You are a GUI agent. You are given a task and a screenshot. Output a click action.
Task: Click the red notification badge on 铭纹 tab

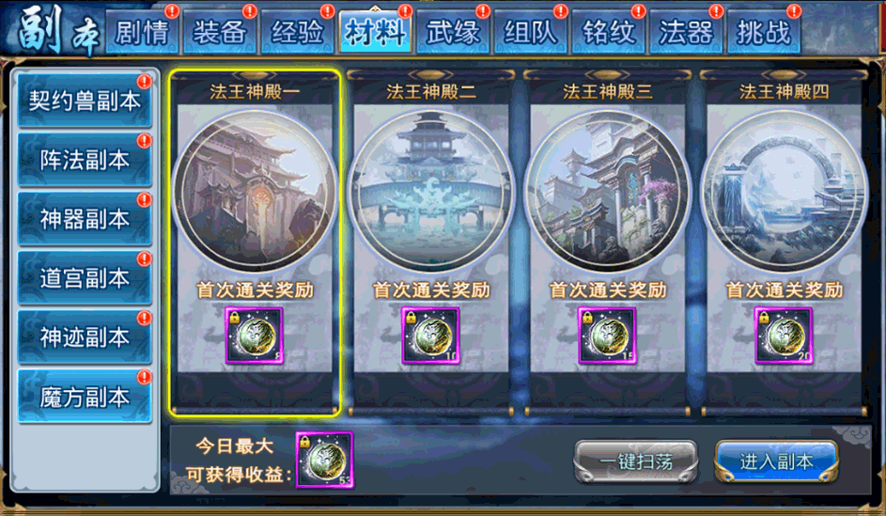(639, 11)
